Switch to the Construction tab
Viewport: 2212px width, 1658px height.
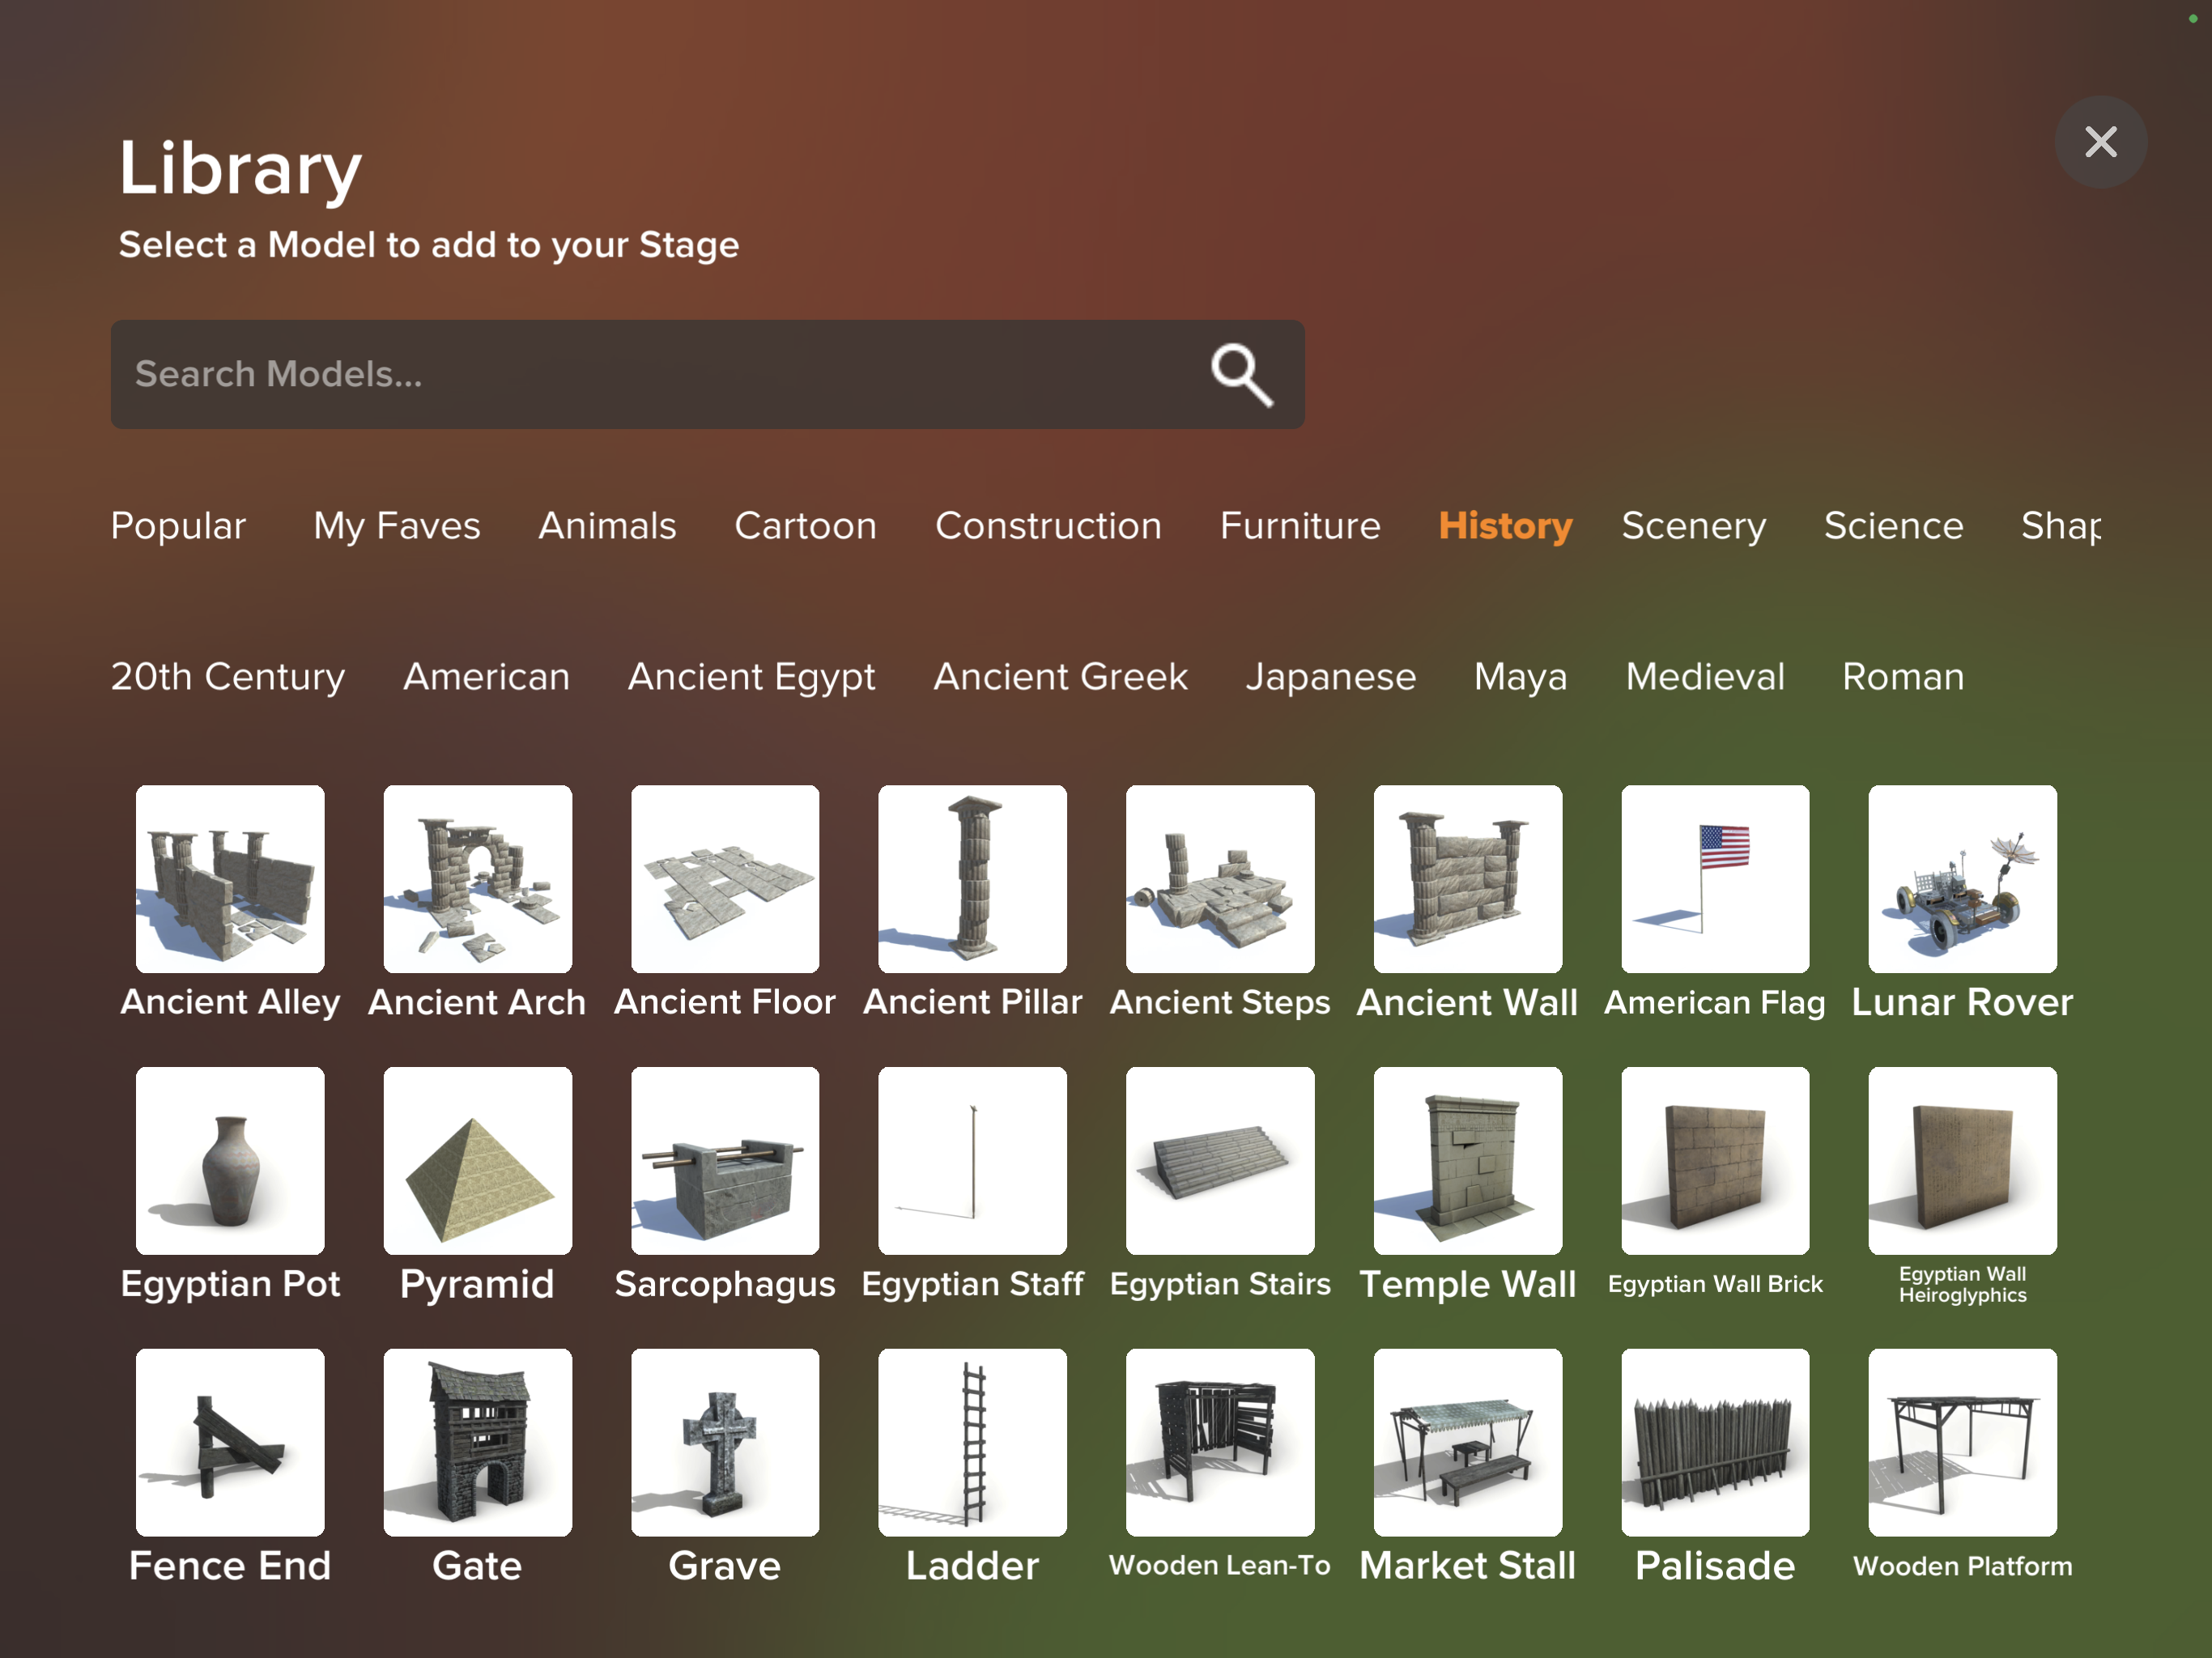[1048, 526]
